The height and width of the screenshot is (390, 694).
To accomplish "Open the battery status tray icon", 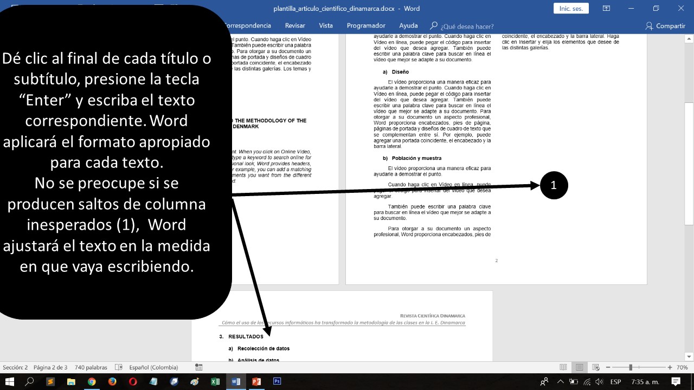I will pyautogui.click(x=574, y=381).
